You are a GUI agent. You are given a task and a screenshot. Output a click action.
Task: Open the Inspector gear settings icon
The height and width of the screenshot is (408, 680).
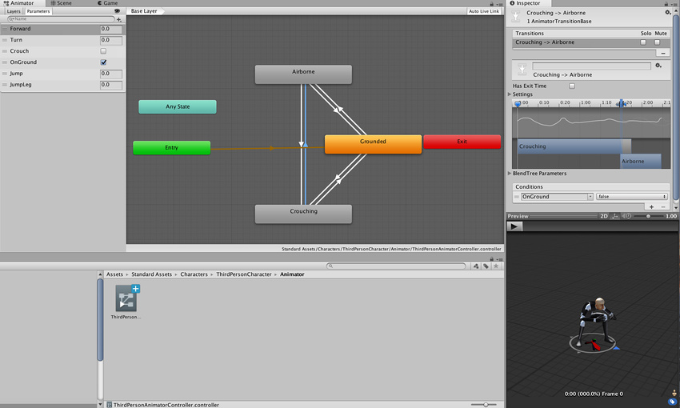coord(668,13)
